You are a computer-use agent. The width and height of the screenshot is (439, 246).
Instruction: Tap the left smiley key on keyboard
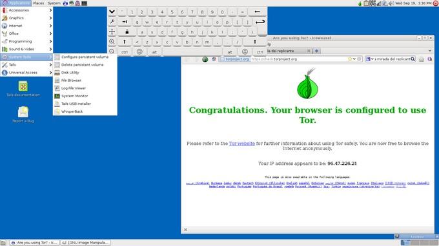tap(139, 52)
